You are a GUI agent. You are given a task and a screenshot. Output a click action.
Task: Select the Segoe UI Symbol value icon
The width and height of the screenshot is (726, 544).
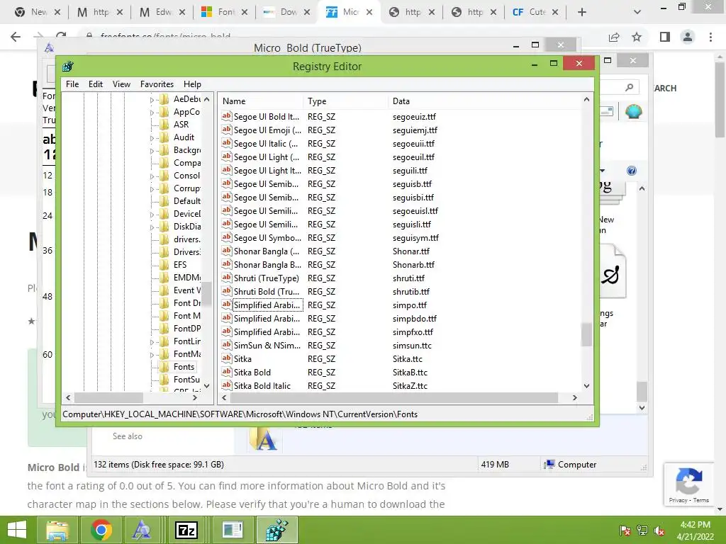[x=226, y=237]
